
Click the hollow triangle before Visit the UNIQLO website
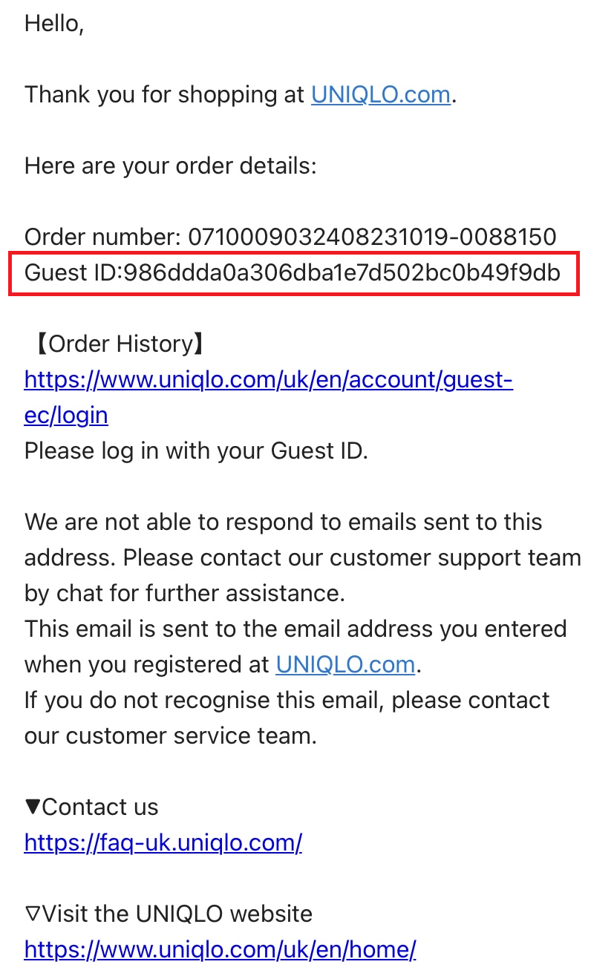(33, 914)
